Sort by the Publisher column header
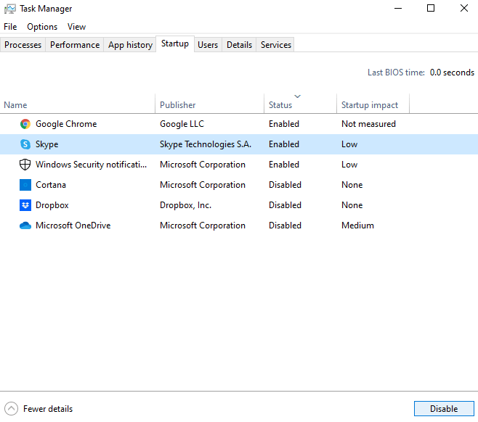 [x=209, y=104]
